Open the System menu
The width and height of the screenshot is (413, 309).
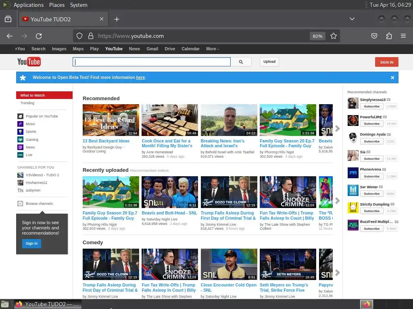tap(79, 5)
